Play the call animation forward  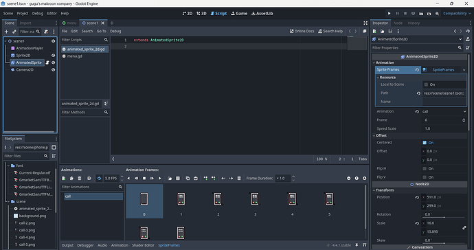160,179
